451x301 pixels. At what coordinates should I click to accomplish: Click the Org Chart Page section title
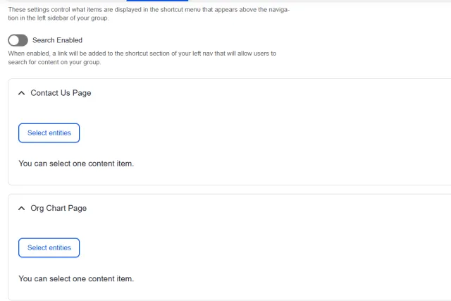pos(58,209)
